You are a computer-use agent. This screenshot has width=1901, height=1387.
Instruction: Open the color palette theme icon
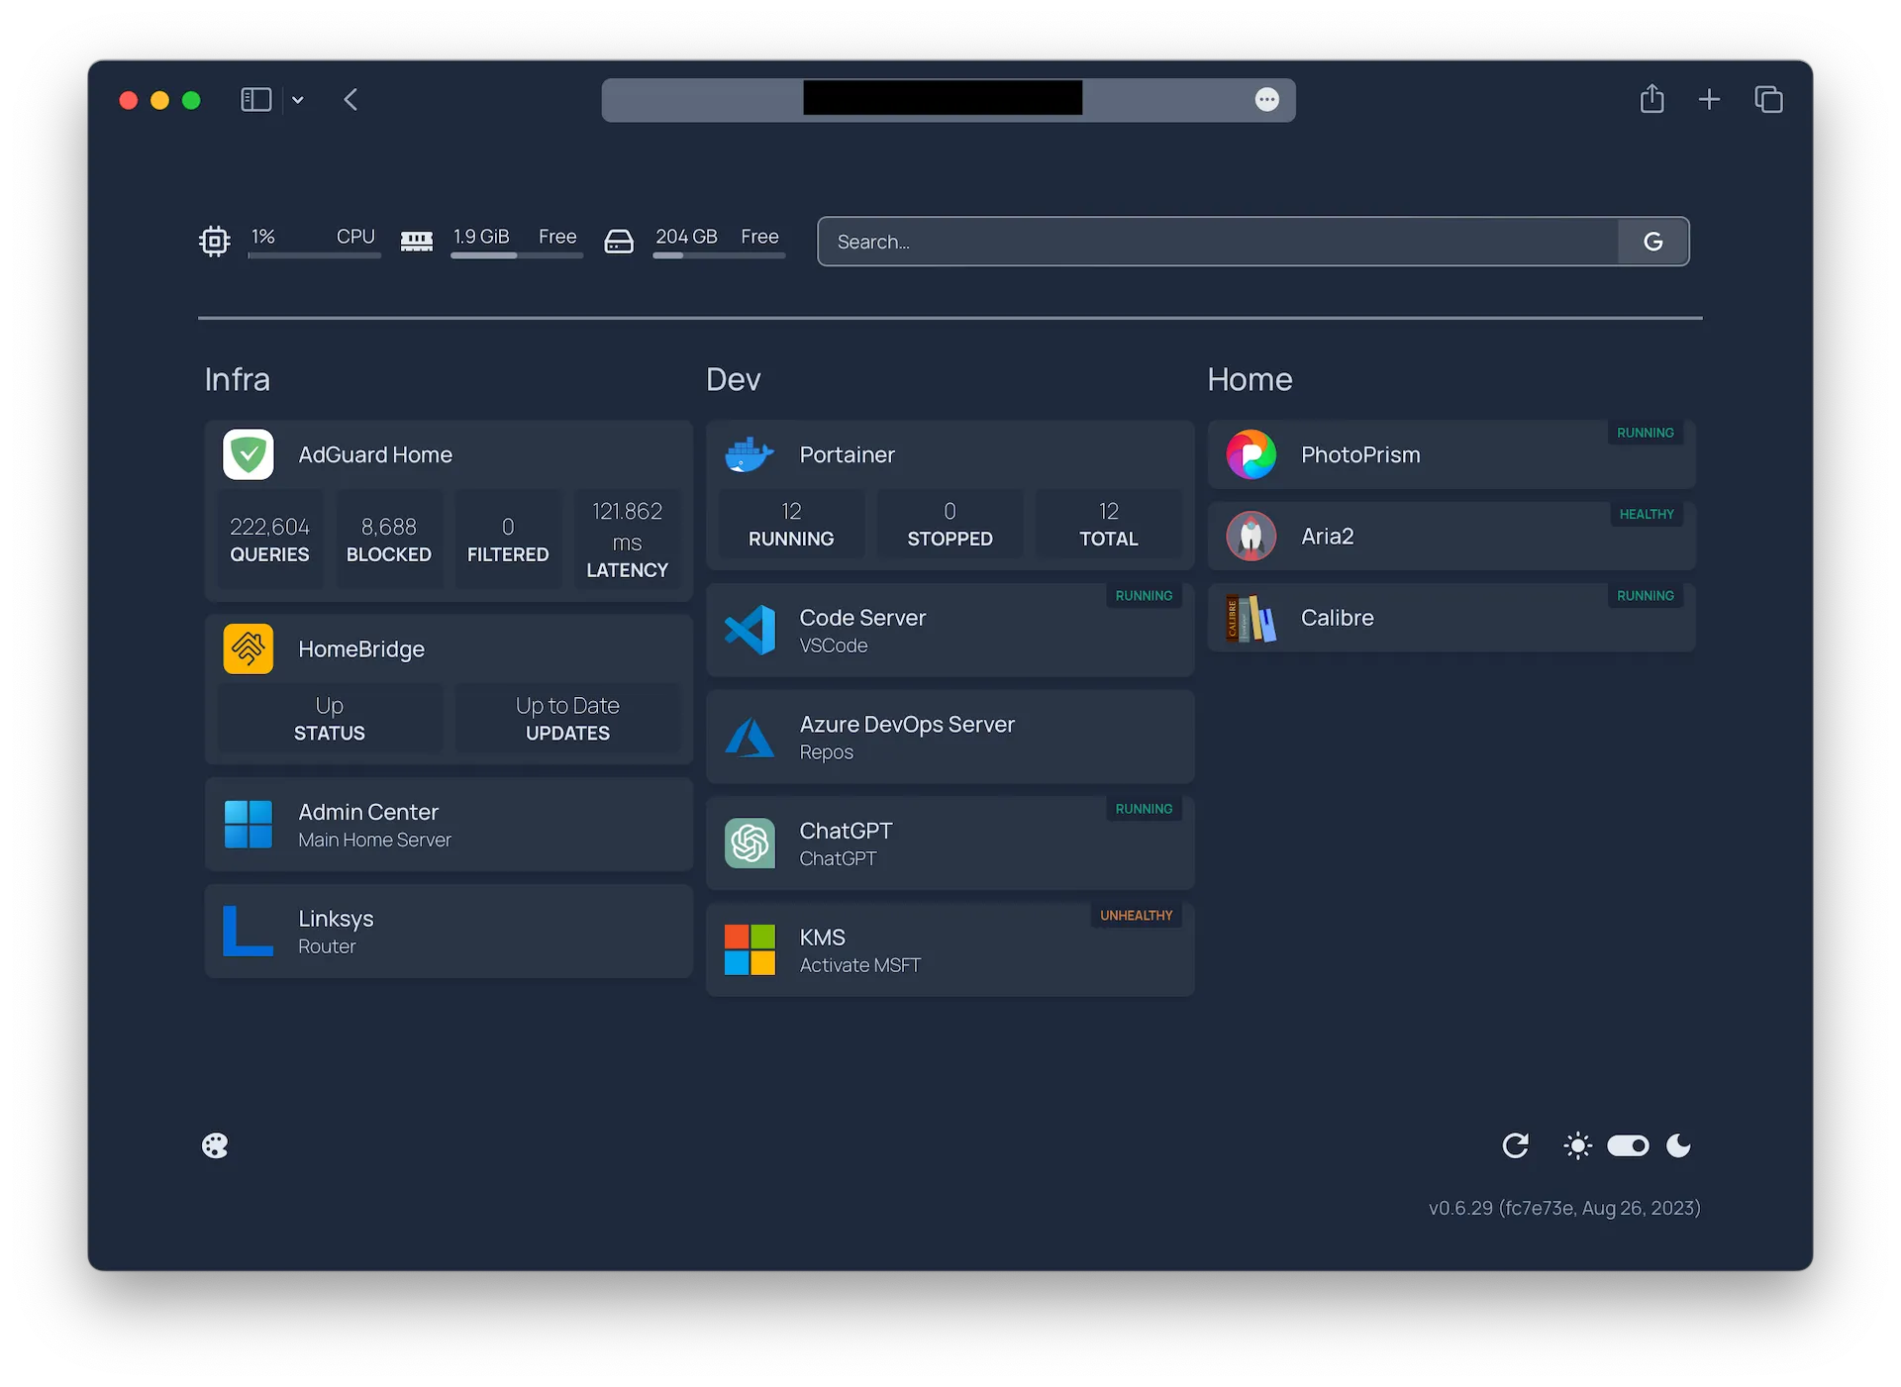point(215,1145)
